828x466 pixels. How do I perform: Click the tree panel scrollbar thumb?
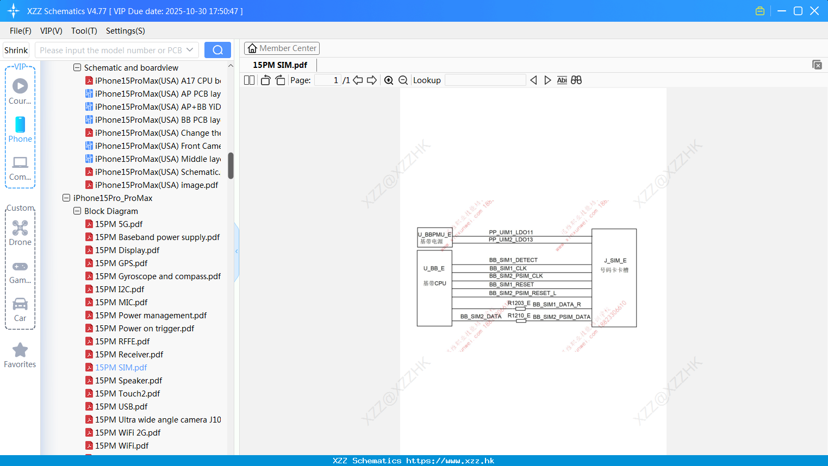231,166
